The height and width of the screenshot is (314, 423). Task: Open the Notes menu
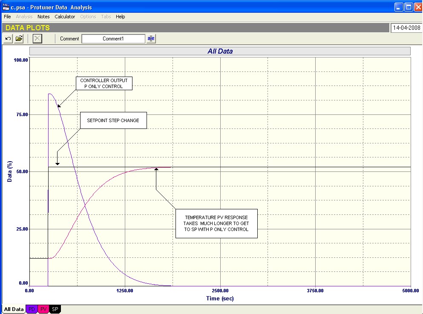43,17
